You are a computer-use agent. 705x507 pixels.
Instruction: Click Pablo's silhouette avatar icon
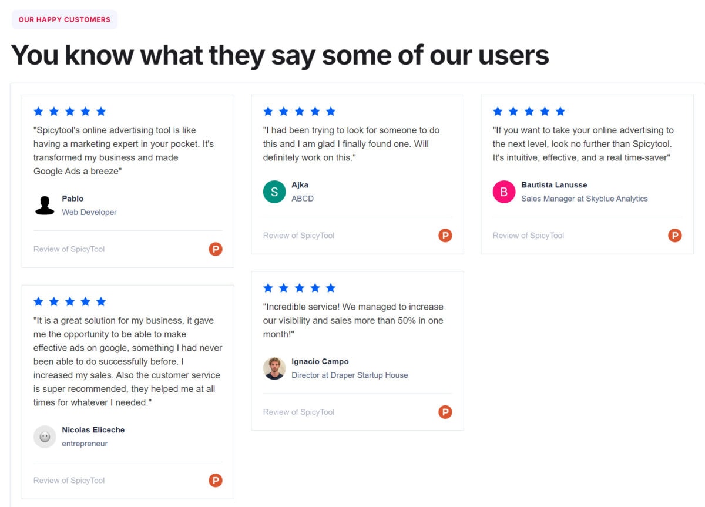coord(45,205)
